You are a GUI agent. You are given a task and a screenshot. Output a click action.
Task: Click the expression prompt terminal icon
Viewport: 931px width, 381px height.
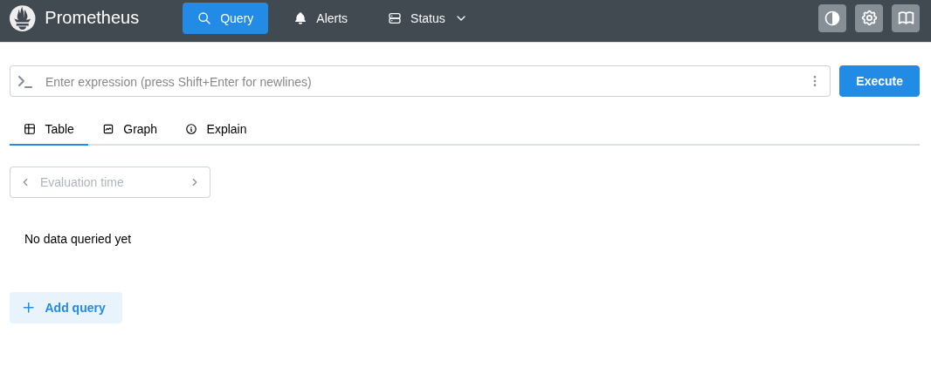click(x=25, y=82)
